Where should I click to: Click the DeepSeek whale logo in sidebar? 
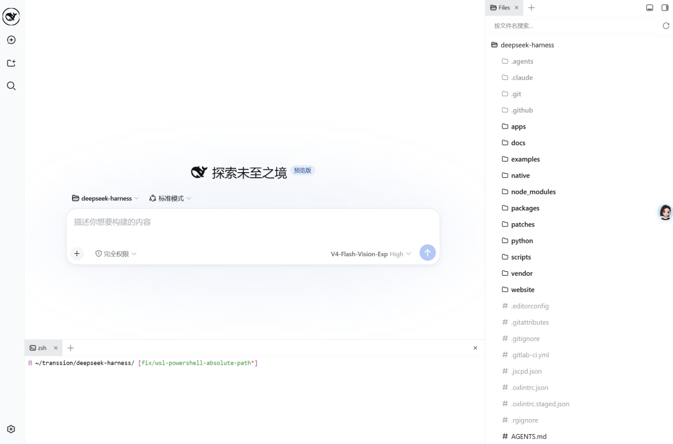pos(11,17)
